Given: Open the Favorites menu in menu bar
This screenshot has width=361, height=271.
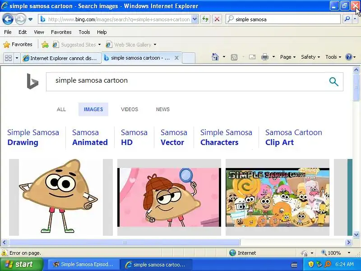Looking at the screenshot, I should click(x=61, y=32).
